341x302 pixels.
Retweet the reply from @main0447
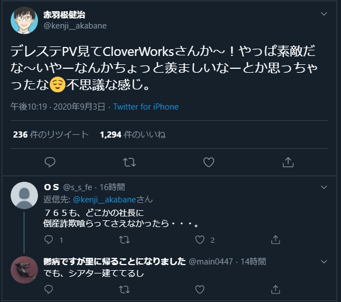[125, 290]
